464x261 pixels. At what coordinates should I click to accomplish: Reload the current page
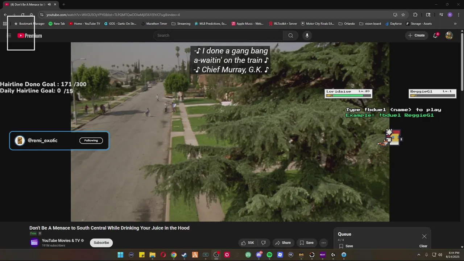coord(22,15)
